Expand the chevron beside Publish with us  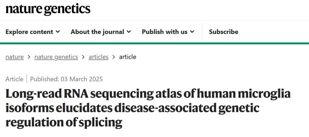pyautogui.click(x=192, y=32)
